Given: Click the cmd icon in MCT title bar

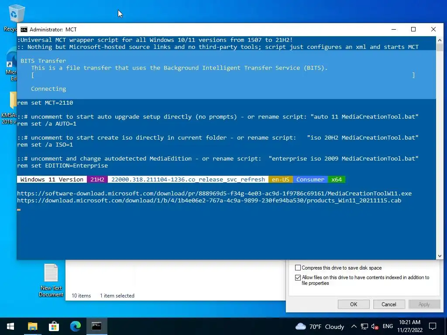Looking at the screenshot, I should [x=24, y=30].
